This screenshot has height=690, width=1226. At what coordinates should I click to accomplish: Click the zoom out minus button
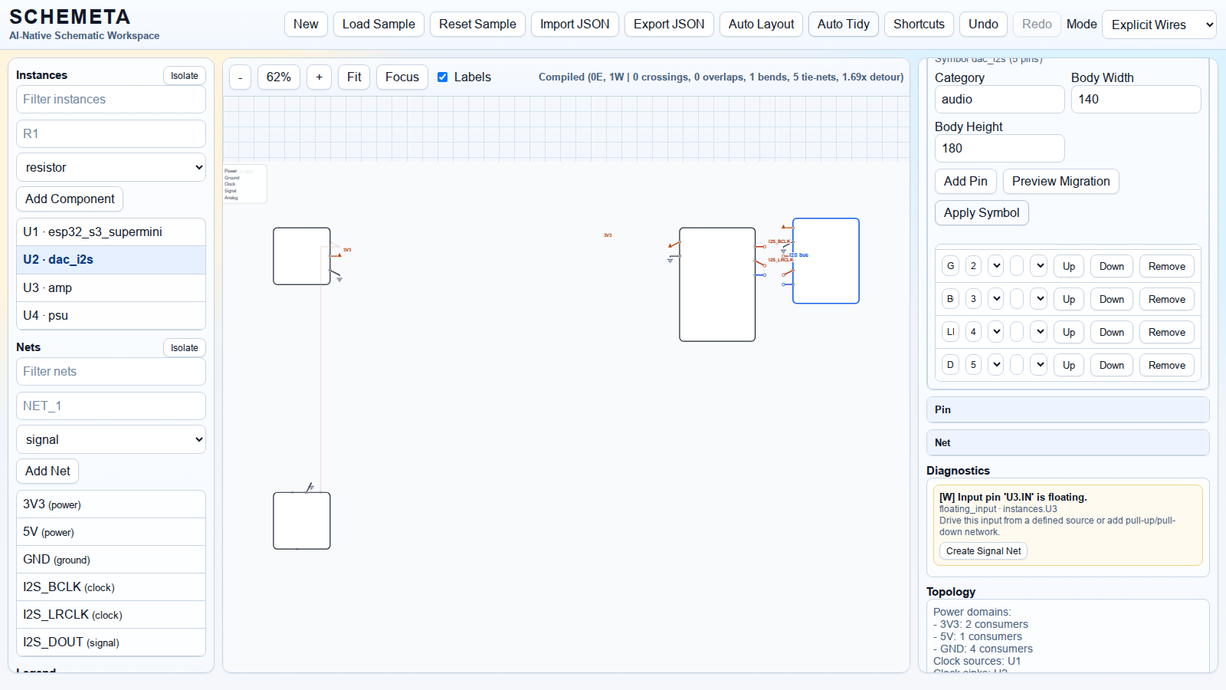pyautogui.click(x=240, y=77)
